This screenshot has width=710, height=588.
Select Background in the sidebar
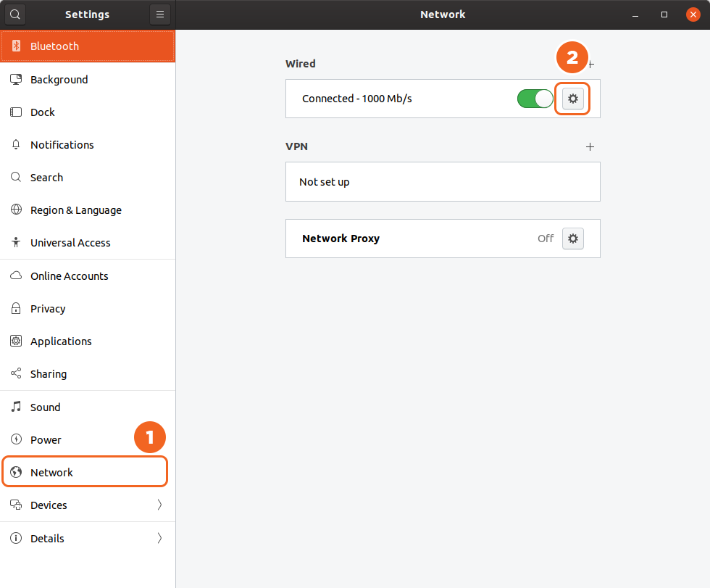tap(59, 80)
